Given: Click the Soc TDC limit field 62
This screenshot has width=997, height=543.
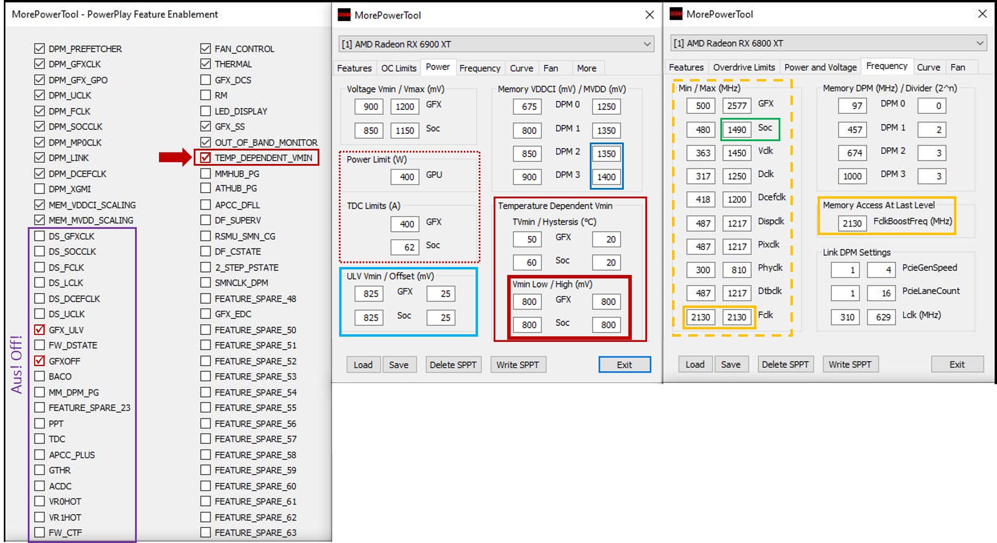Looking at the screenshot, I should coord(405,247).
